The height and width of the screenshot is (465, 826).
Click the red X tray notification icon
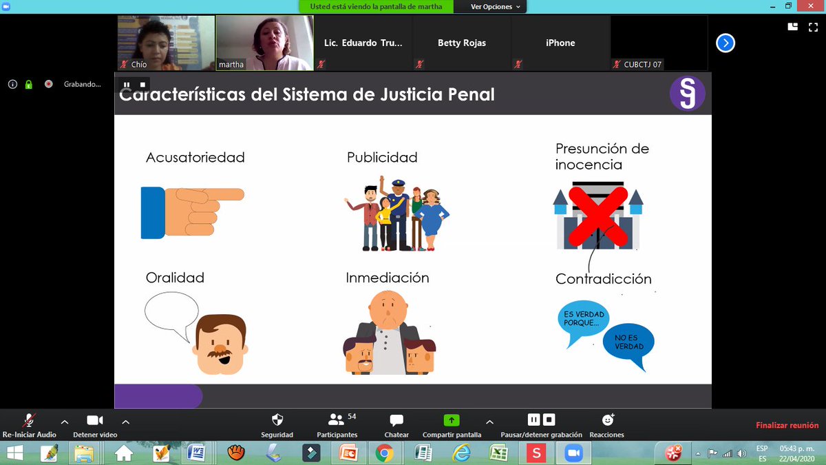(673, 453)
